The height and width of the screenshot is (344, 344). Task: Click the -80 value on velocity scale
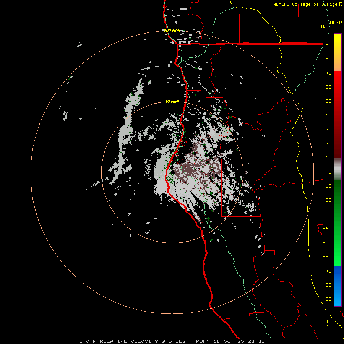(327, 285)
